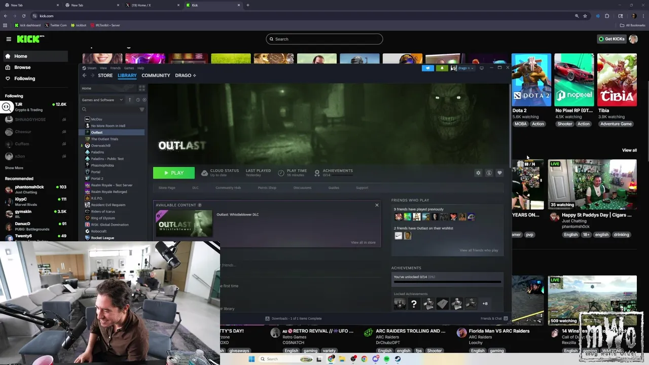Open the Games menu in Steam
The width and height of the screenshot is (649, 365).
[129, 68]
